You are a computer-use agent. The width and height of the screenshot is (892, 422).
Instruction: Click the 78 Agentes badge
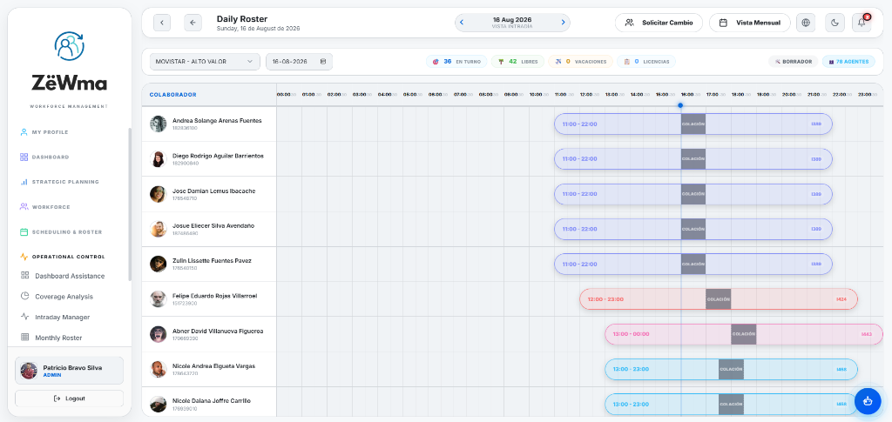coord(848,61)
